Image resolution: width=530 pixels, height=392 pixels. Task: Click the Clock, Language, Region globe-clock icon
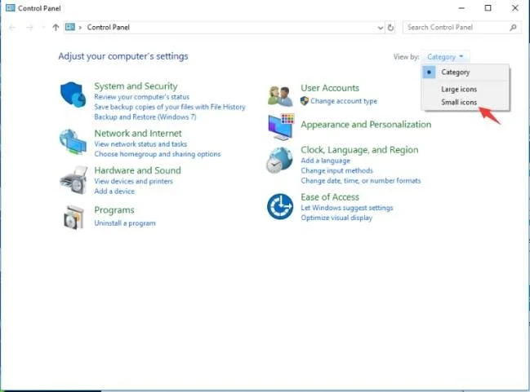tap(279, 161)
